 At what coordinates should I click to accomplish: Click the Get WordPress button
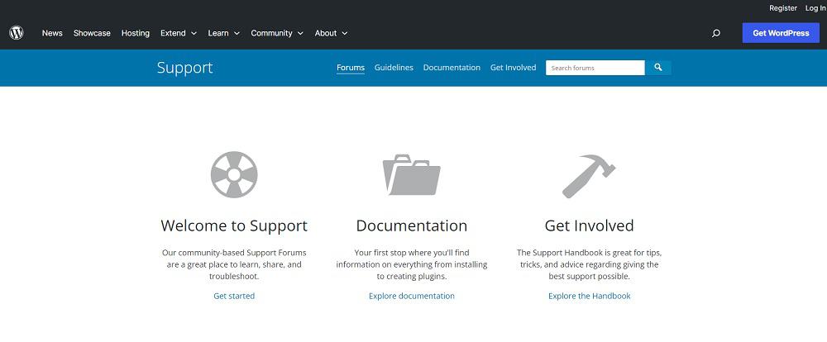point(781,33)
